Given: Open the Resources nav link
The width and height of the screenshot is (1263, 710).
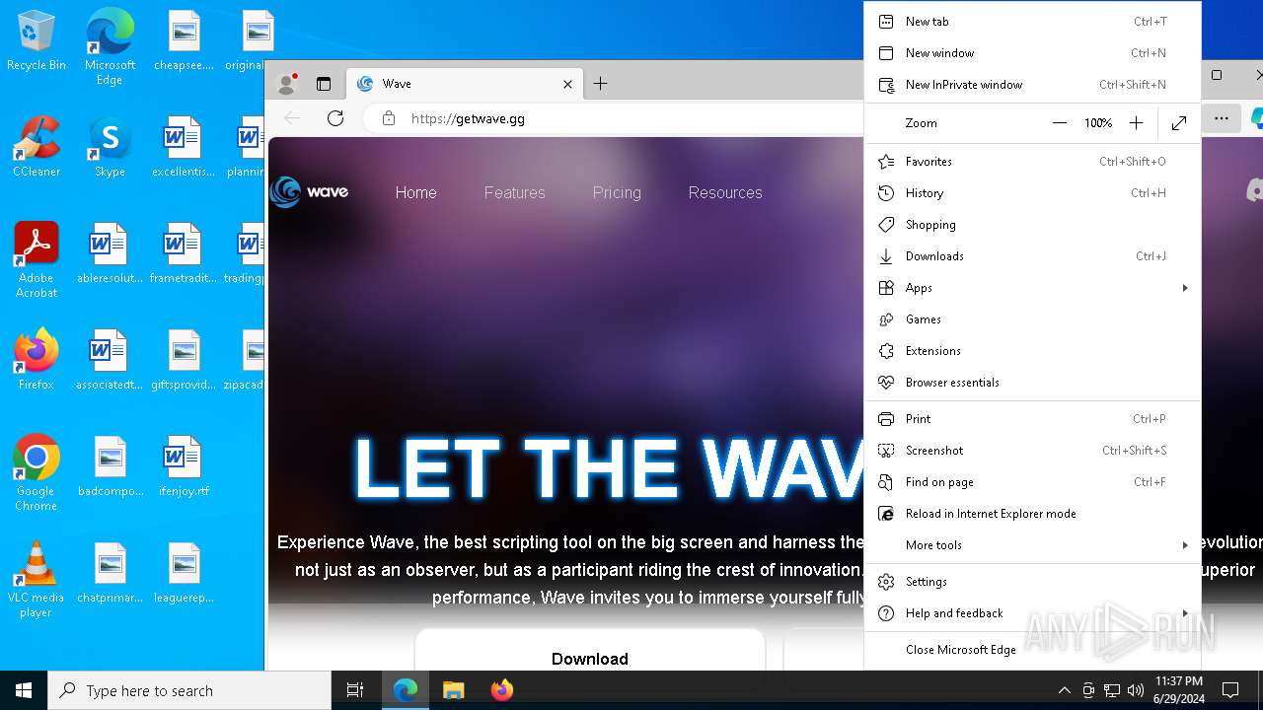Looking at the screenshot, I should [725, 193].
